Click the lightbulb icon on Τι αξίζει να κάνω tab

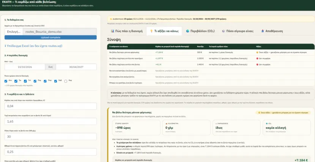(152, 31)
